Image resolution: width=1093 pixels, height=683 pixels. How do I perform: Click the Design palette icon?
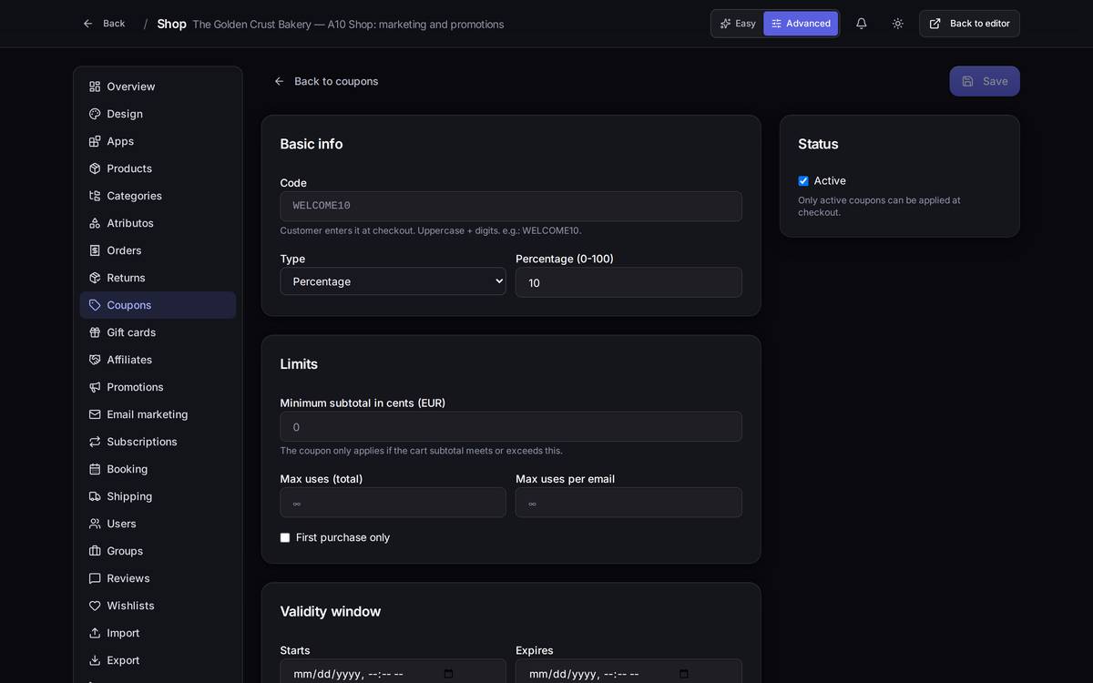click(x=95, y=114)
